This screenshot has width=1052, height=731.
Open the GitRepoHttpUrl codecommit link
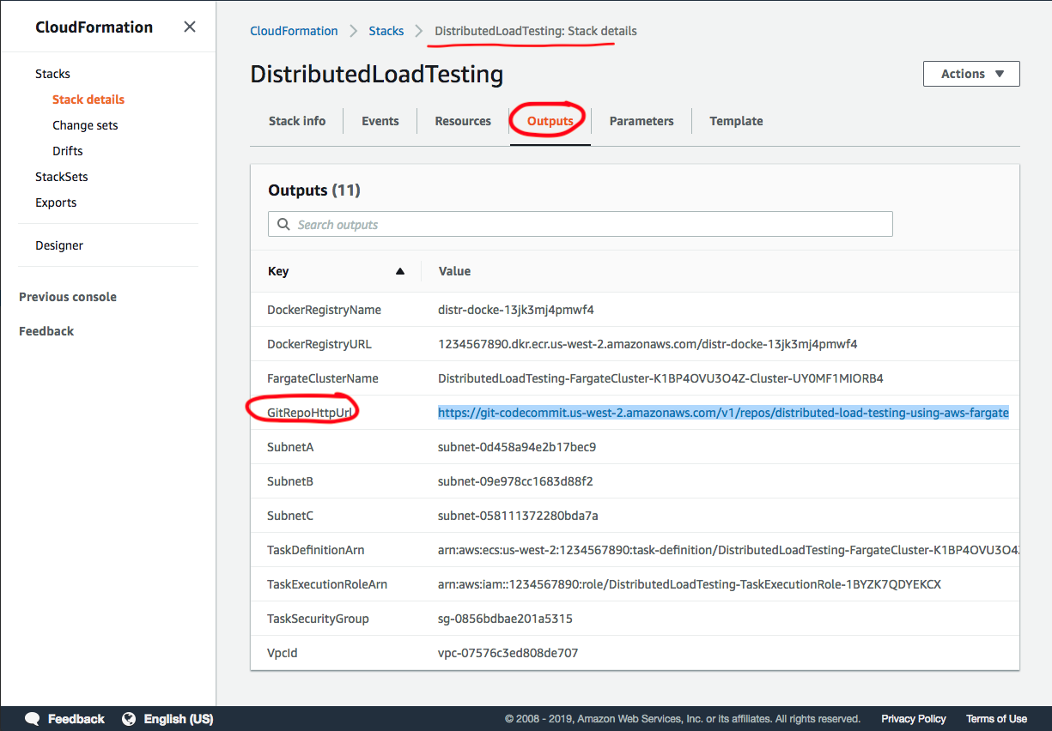(723, 413)
